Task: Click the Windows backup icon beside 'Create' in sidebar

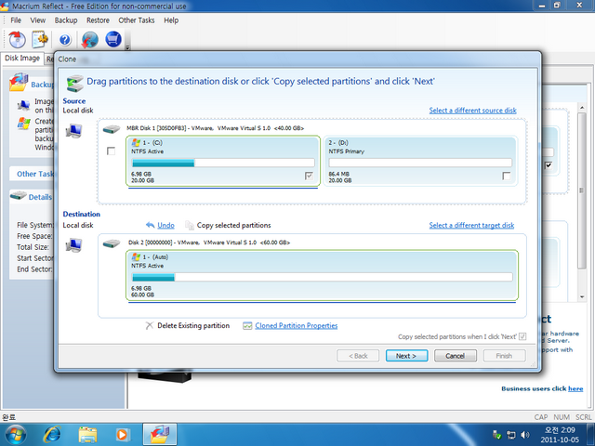Action: [23, 124]
